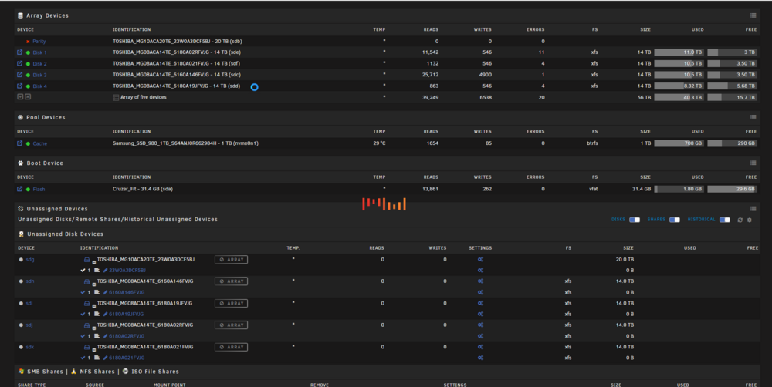
Task: Collapse partitions of TOSHIBA_MG08ACA14TE_6180A021FVJG under sdk
Action: 93,350
